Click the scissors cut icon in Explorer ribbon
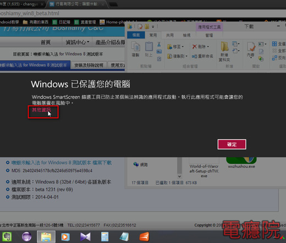 [x=159, y=44]
